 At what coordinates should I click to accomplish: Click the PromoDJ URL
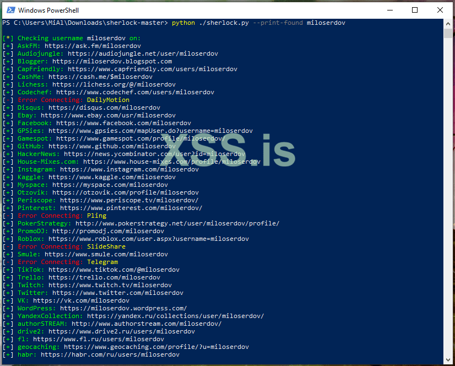[108, 231]
